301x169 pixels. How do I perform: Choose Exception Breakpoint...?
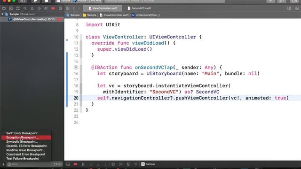point(26,138)
